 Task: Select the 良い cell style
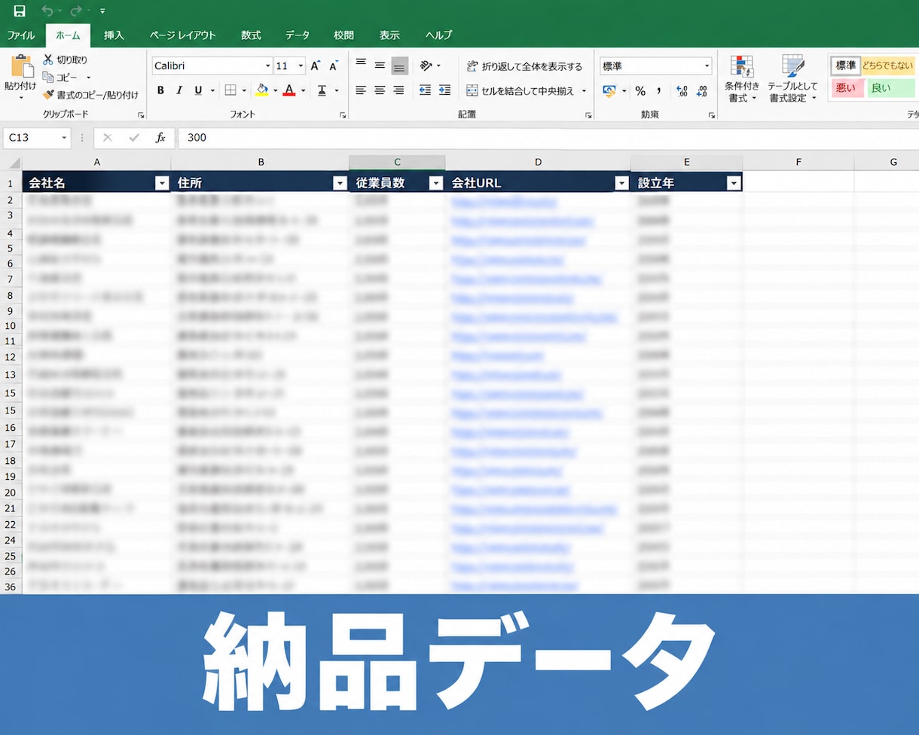pos(890,88)
